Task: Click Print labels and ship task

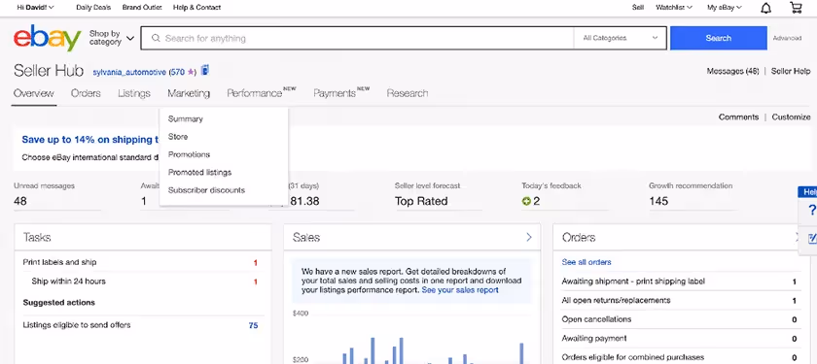Action: click(59, 263)
